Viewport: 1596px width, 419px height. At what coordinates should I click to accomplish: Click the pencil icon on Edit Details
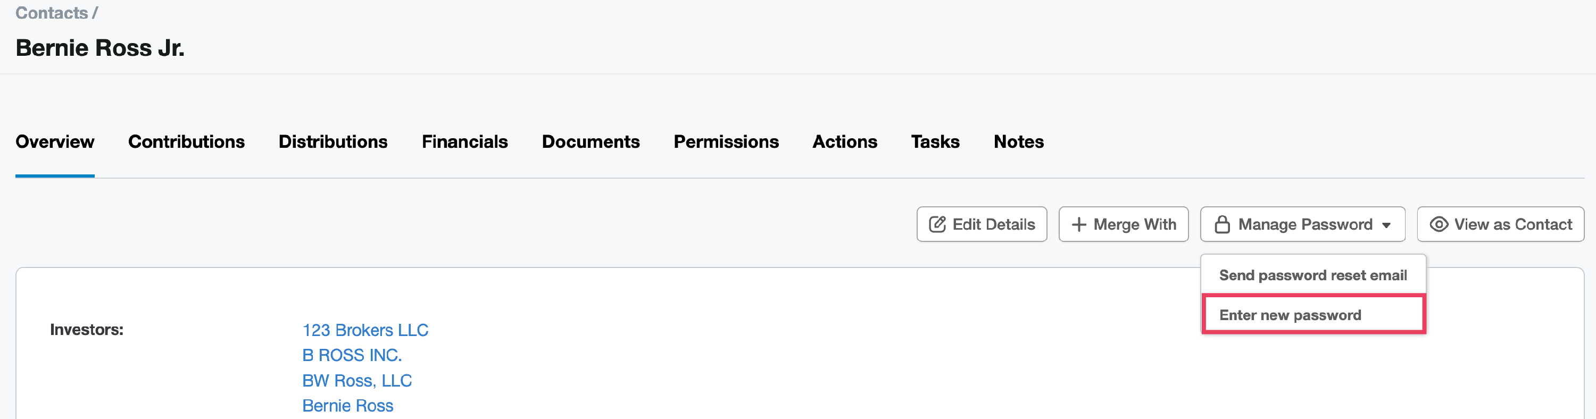coord(937,224)
